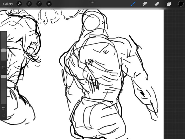
Task: Tap the three-dot multitasking indicator
Action: tap(92, 2)
